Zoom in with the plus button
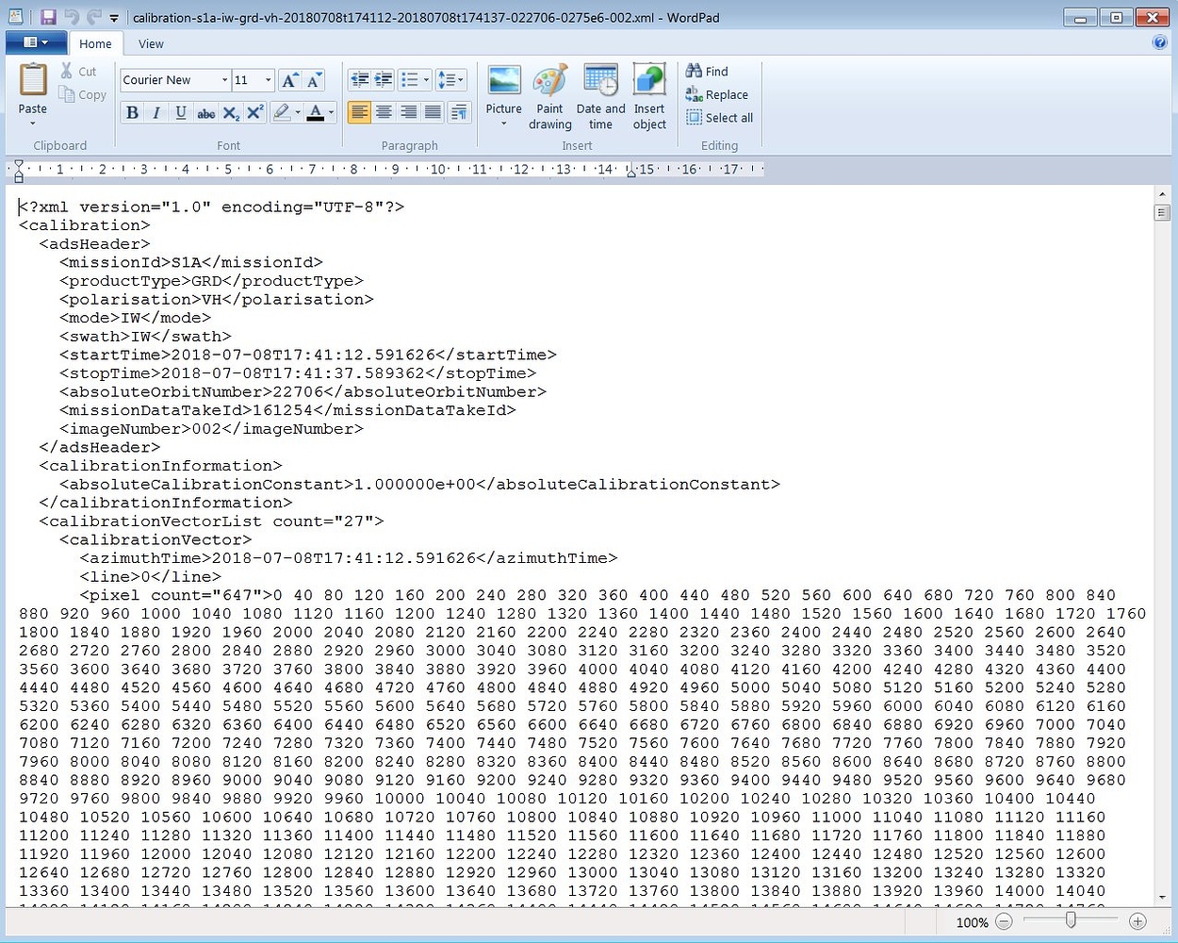1178x943 pixels. (x=1137, y=921)
